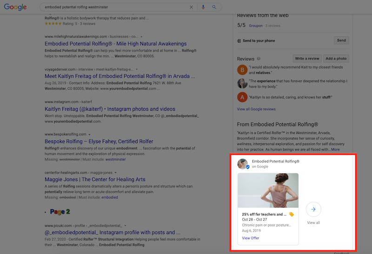Click the Page 2 label

[x=60, y=212]
